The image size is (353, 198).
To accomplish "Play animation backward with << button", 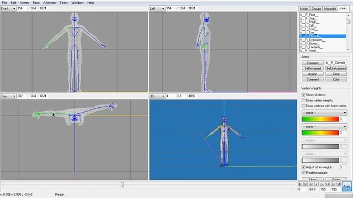I will point(311,184).
